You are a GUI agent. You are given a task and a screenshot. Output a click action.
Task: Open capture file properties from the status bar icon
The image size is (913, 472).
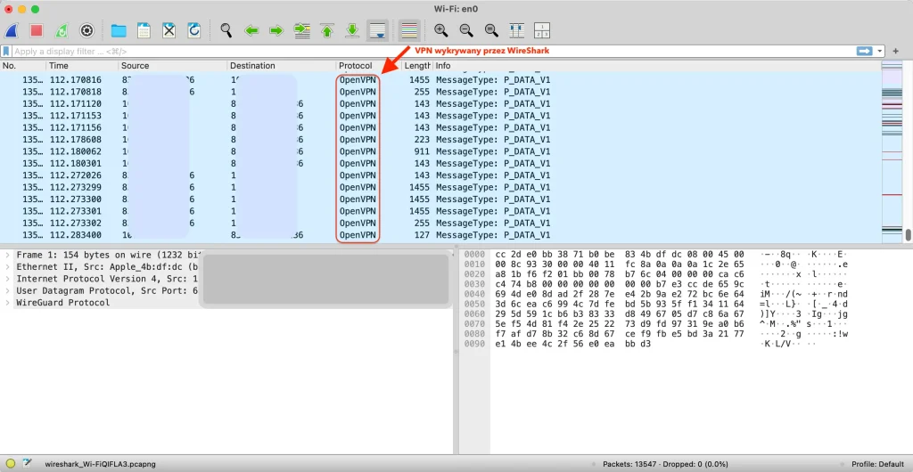[27, 464]
